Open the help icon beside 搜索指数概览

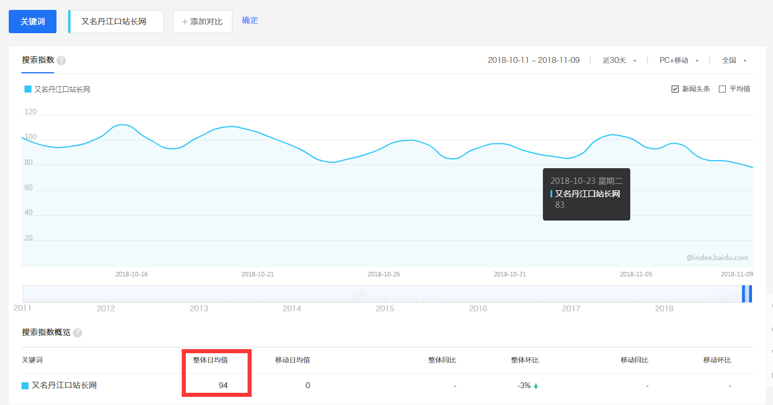click(77, 333)
